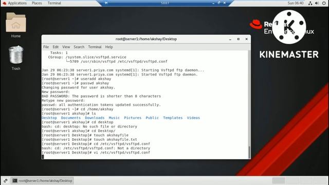The width and height of the screenshot is (329, 185).
Task: Click the Downloads directory name in ls output
Action: (95, 118)
